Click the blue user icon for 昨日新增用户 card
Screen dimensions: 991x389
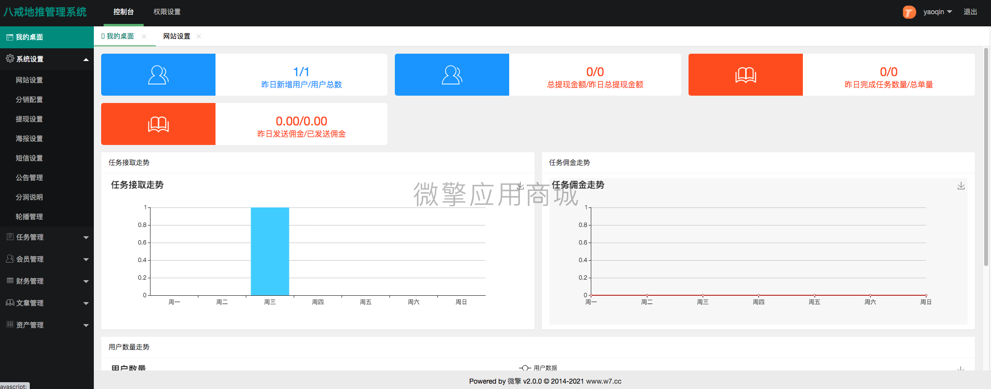coord(158,75)
